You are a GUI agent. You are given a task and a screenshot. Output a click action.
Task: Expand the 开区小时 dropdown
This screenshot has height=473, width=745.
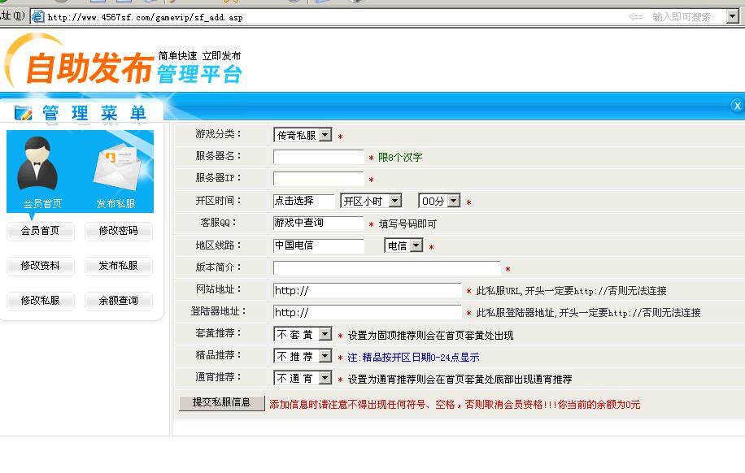pyautogui.click(x=371, y=201)
